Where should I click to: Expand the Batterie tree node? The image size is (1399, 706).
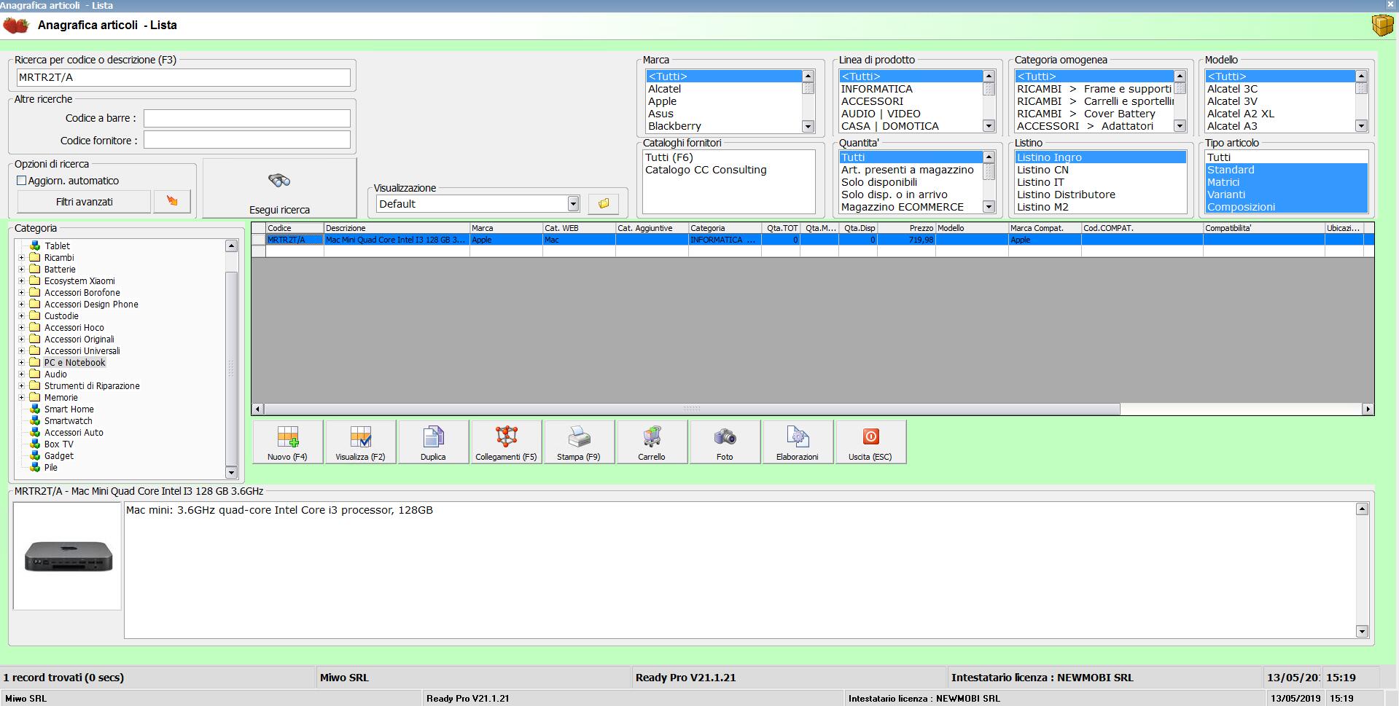tap(21, 270)
